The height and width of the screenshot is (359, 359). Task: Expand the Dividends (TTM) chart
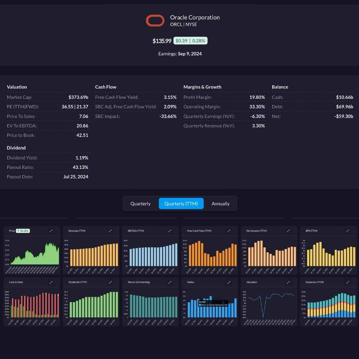[110, 282]
